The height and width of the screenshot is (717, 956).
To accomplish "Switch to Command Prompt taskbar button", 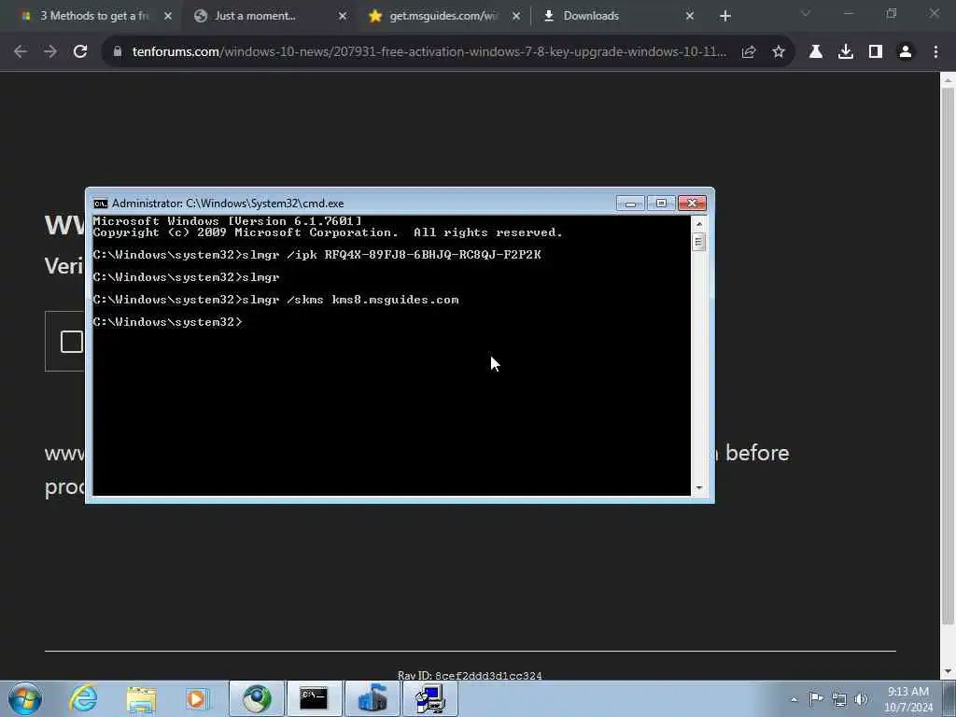I will click(315, 698).
